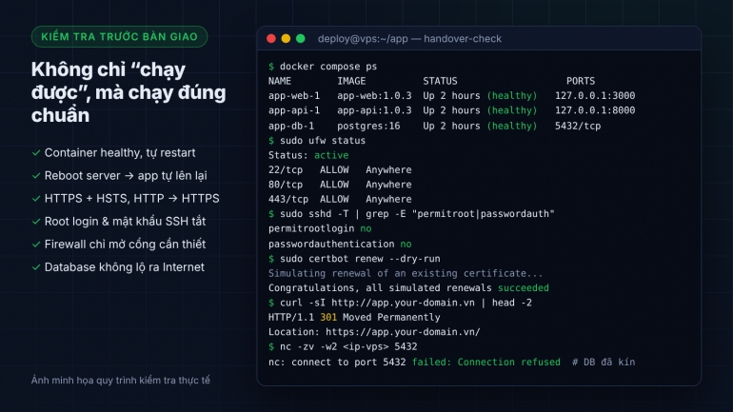
Task: Click the firewall rule '22/tcp'
Action: tap(286, 170)
